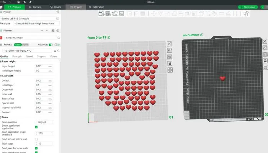The image size is (268, 153).
Task: Click the Add plate icon in the toolbar
Action: [108, 14]
